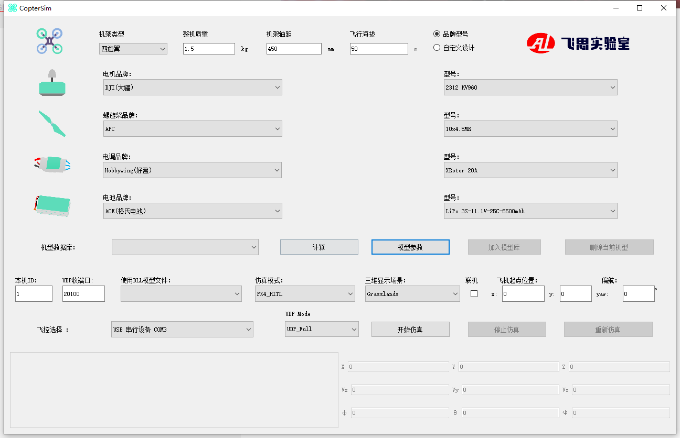Click the 加入模型库 button
Viewport: 680px width, 438px height.
[504, 247]
